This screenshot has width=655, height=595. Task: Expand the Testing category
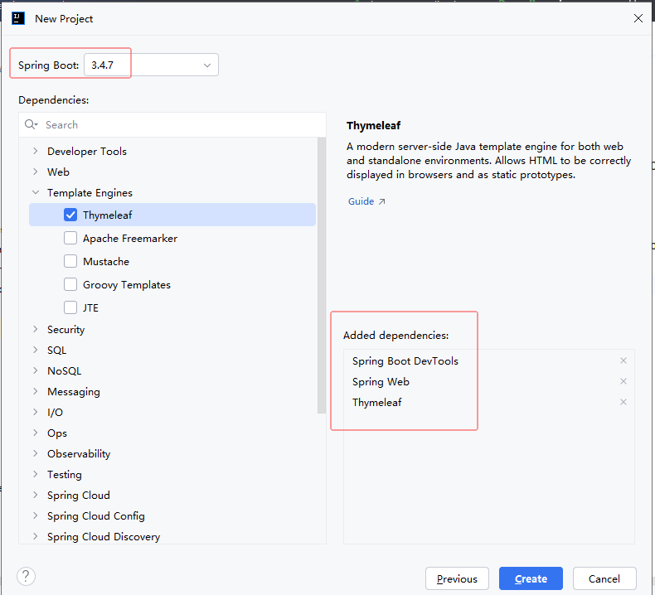(36, 474)
